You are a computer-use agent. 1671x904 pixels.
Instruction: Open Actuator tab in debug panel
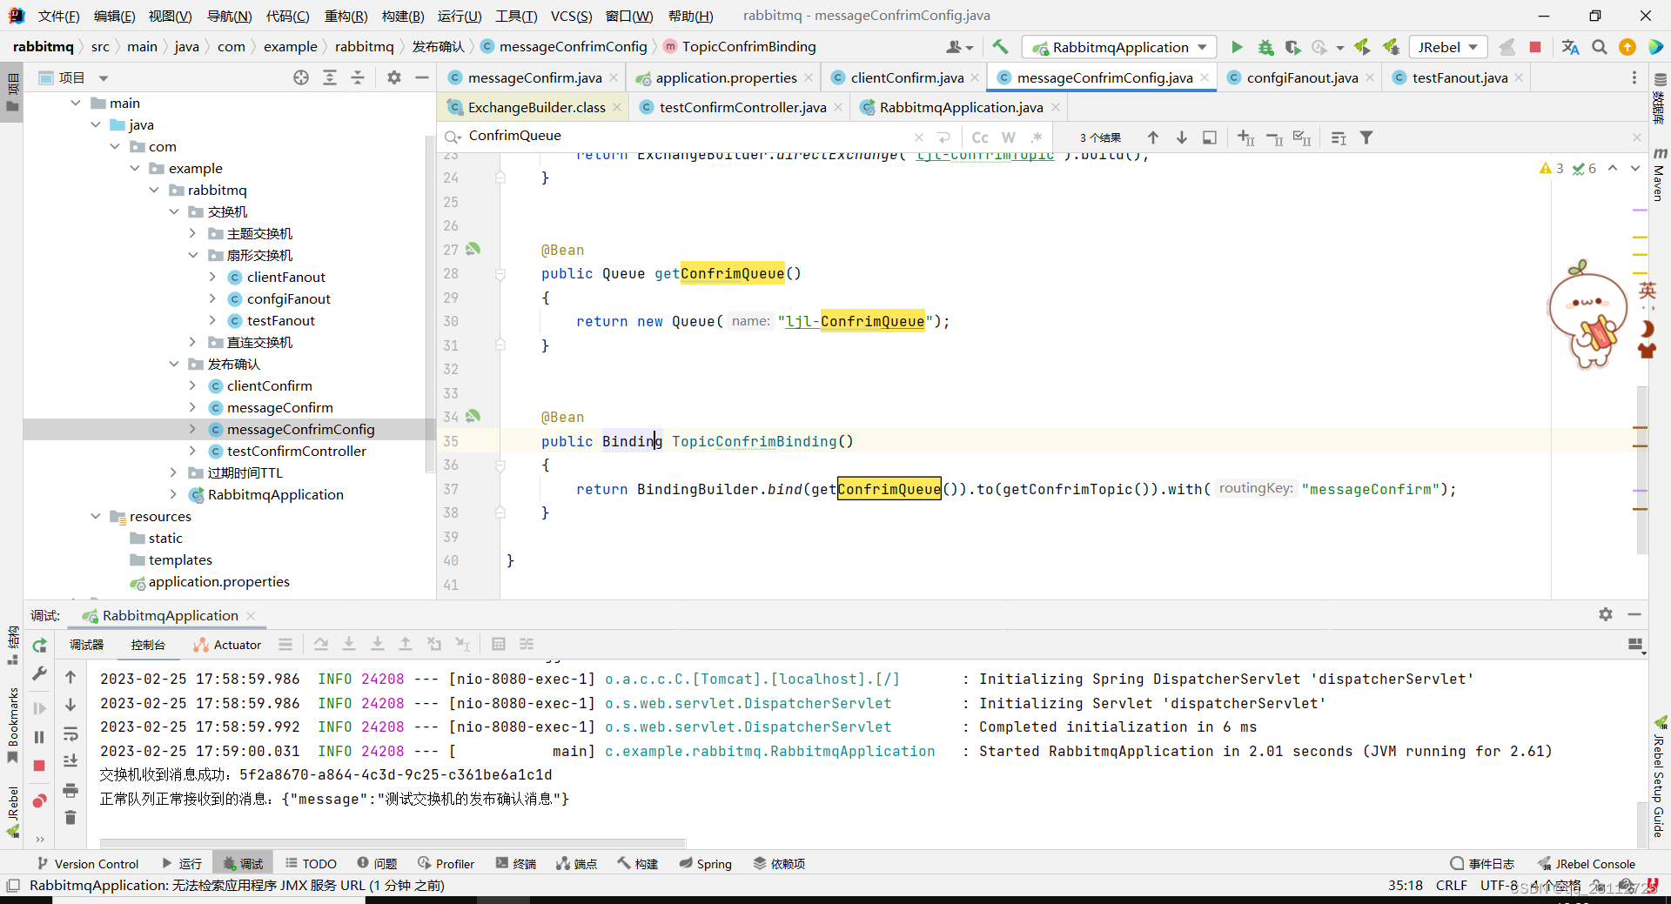tap(227, 645)
